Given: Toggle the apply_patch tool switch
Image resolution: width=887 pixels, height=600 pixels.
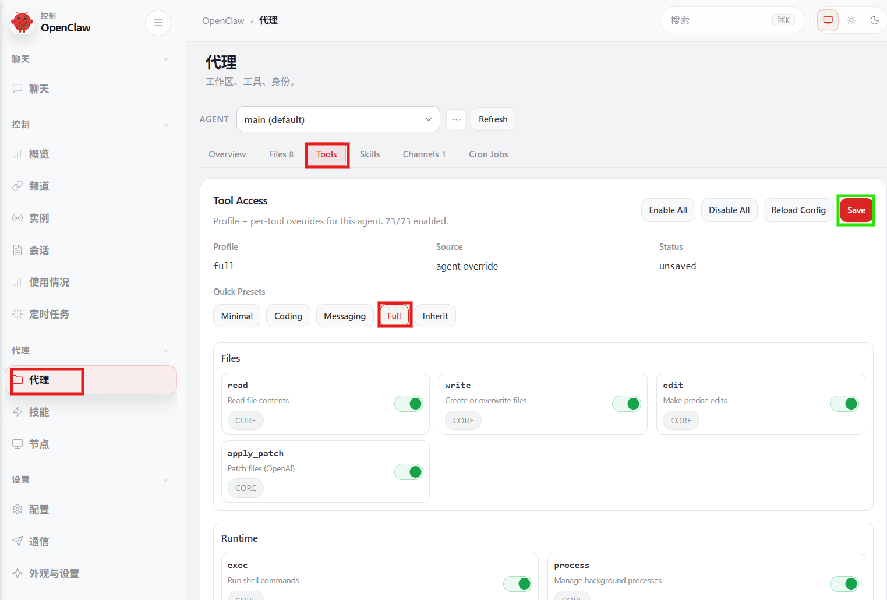Looking at the screenshot, I should (x=409, y=472).
